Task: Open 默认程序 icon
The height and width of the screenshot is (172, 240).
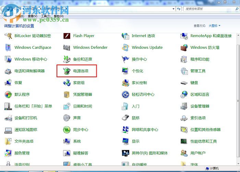Action: click(8, 94)
